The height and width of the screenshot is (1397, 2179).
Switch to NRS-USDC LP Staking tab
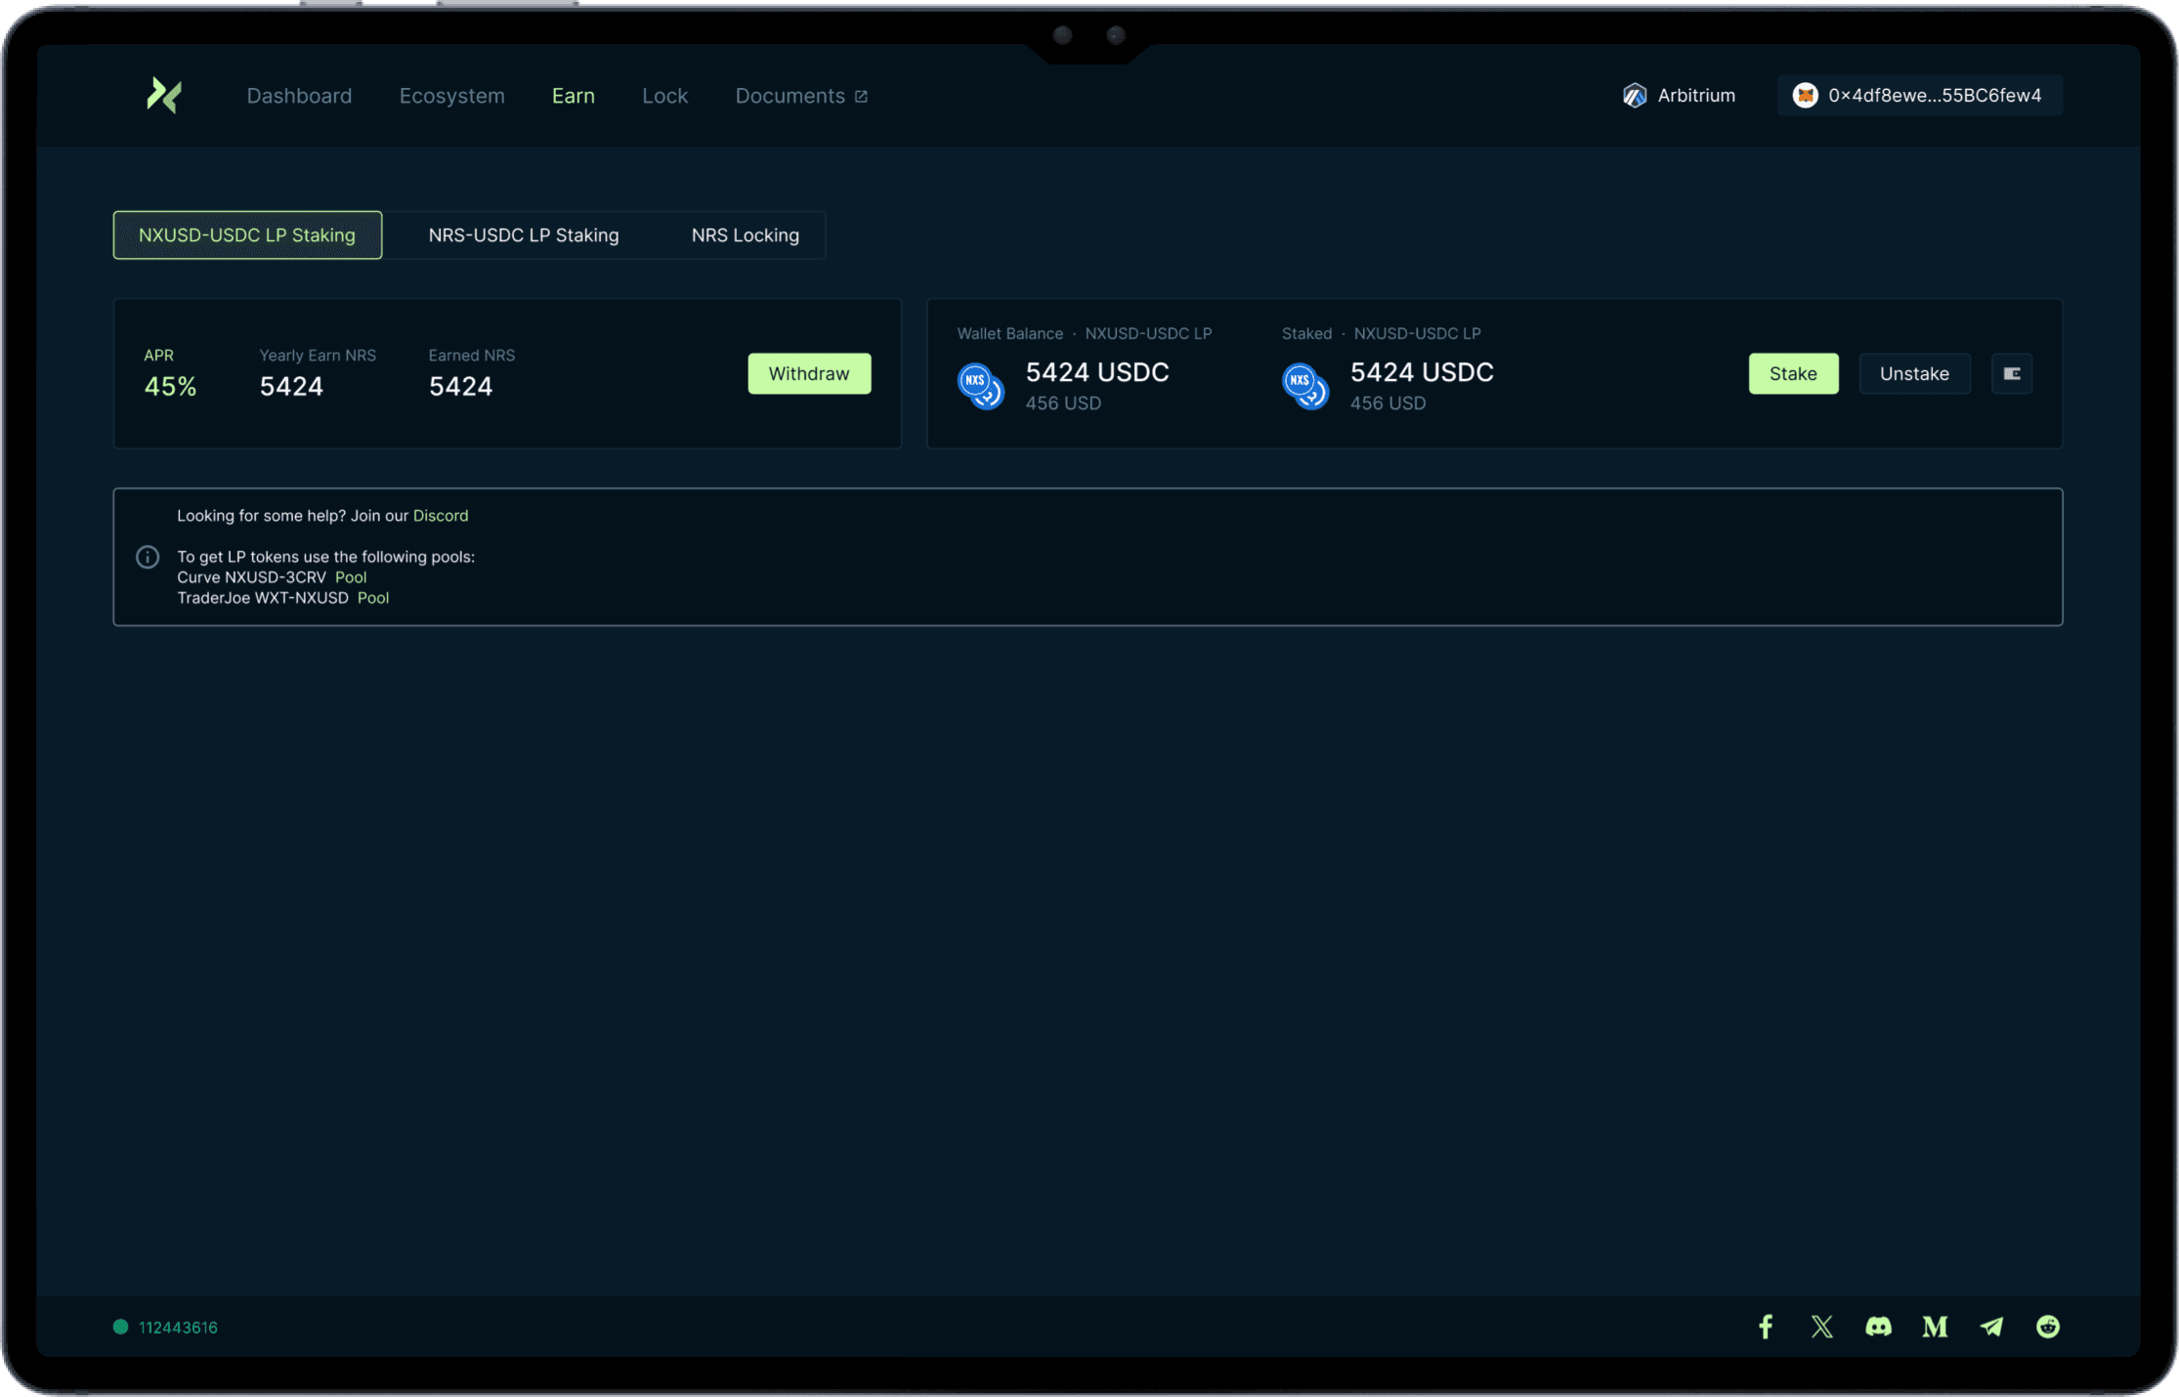click(524, 235)
